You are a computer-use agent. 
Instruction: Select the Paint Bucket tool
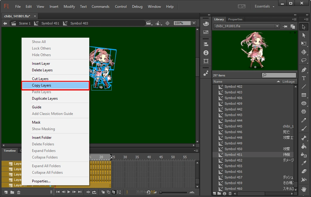(304, 146)
